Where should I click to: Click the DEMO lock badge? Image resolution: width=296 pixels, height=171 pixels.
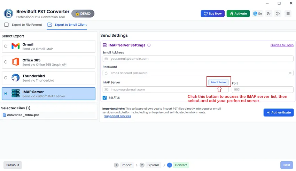click(83, 14)
